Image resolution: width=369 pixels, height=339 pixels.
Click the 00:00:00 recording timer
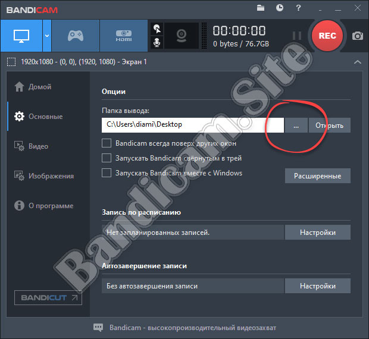tap(239, 31)
